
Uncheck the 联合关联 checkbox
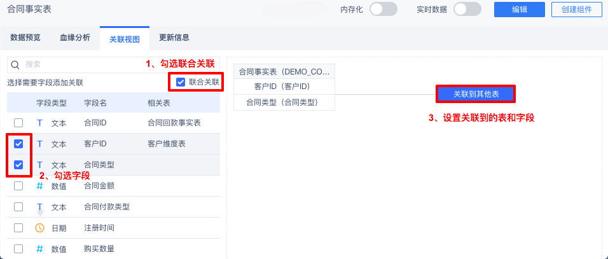pos(181,82)
